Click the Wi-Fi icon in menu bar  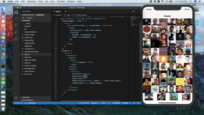(162, 1)
